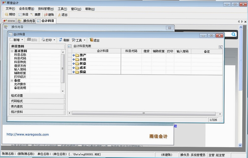Open the 打印 dropdown arrow
The image size is (248, 158).
point(54,40)
